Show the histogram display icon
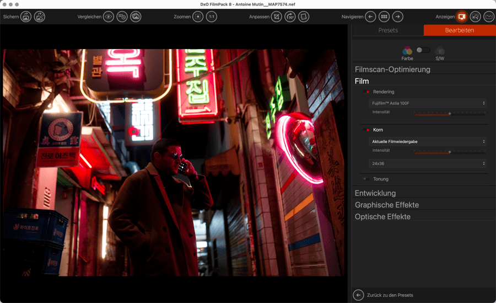 (489, 17)
